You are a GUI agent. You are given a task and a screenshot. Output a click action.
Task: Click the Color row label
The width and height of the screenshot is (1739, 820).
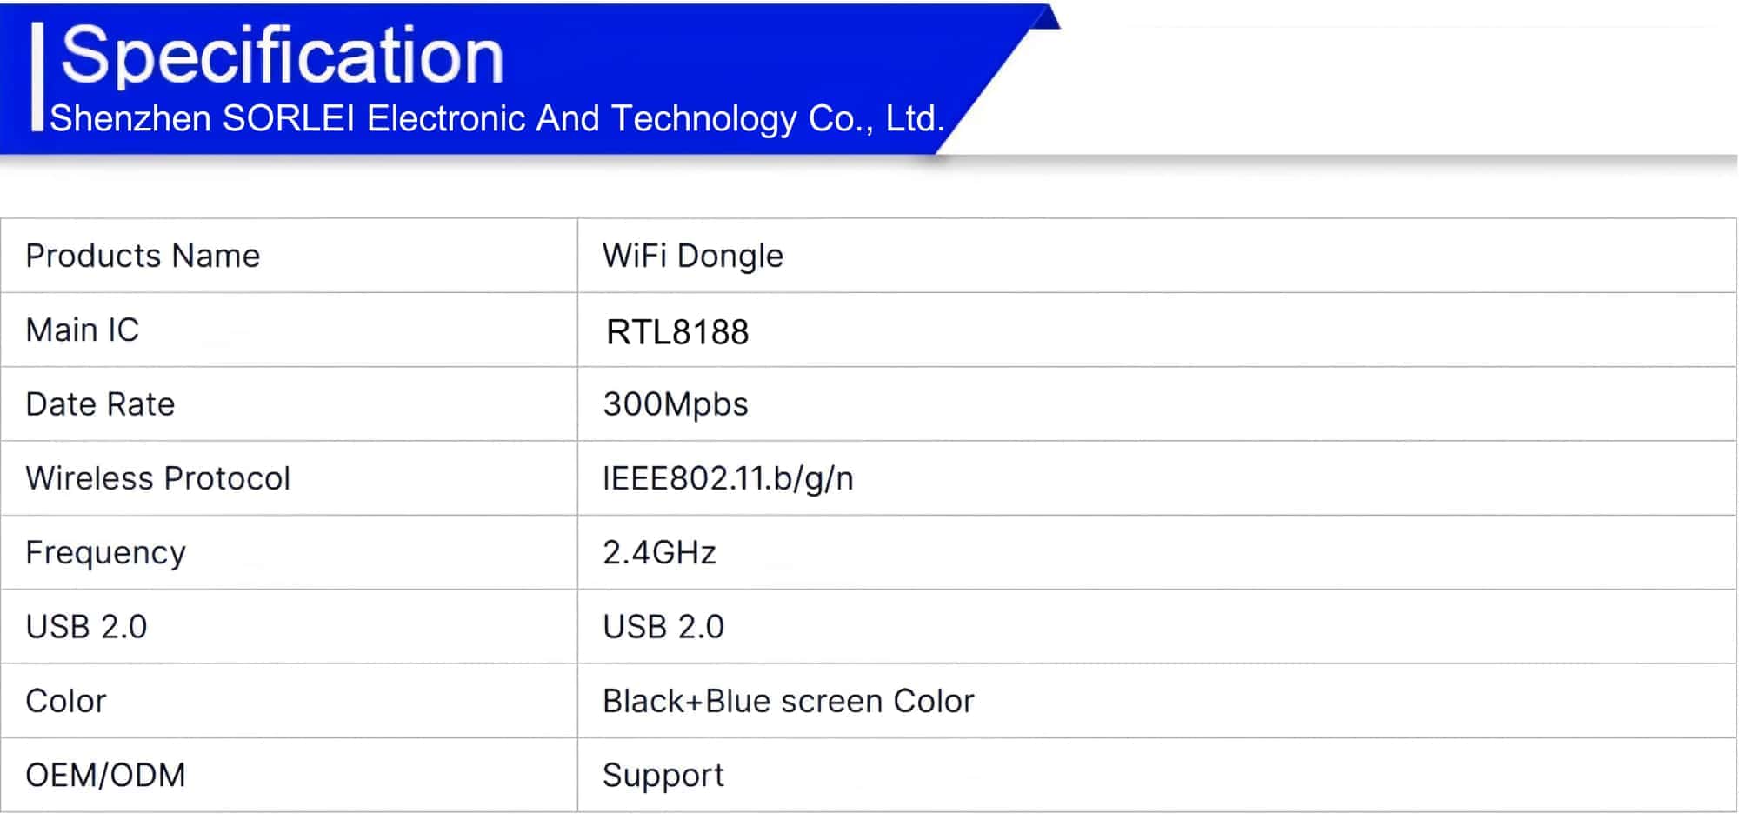[66, 701]
